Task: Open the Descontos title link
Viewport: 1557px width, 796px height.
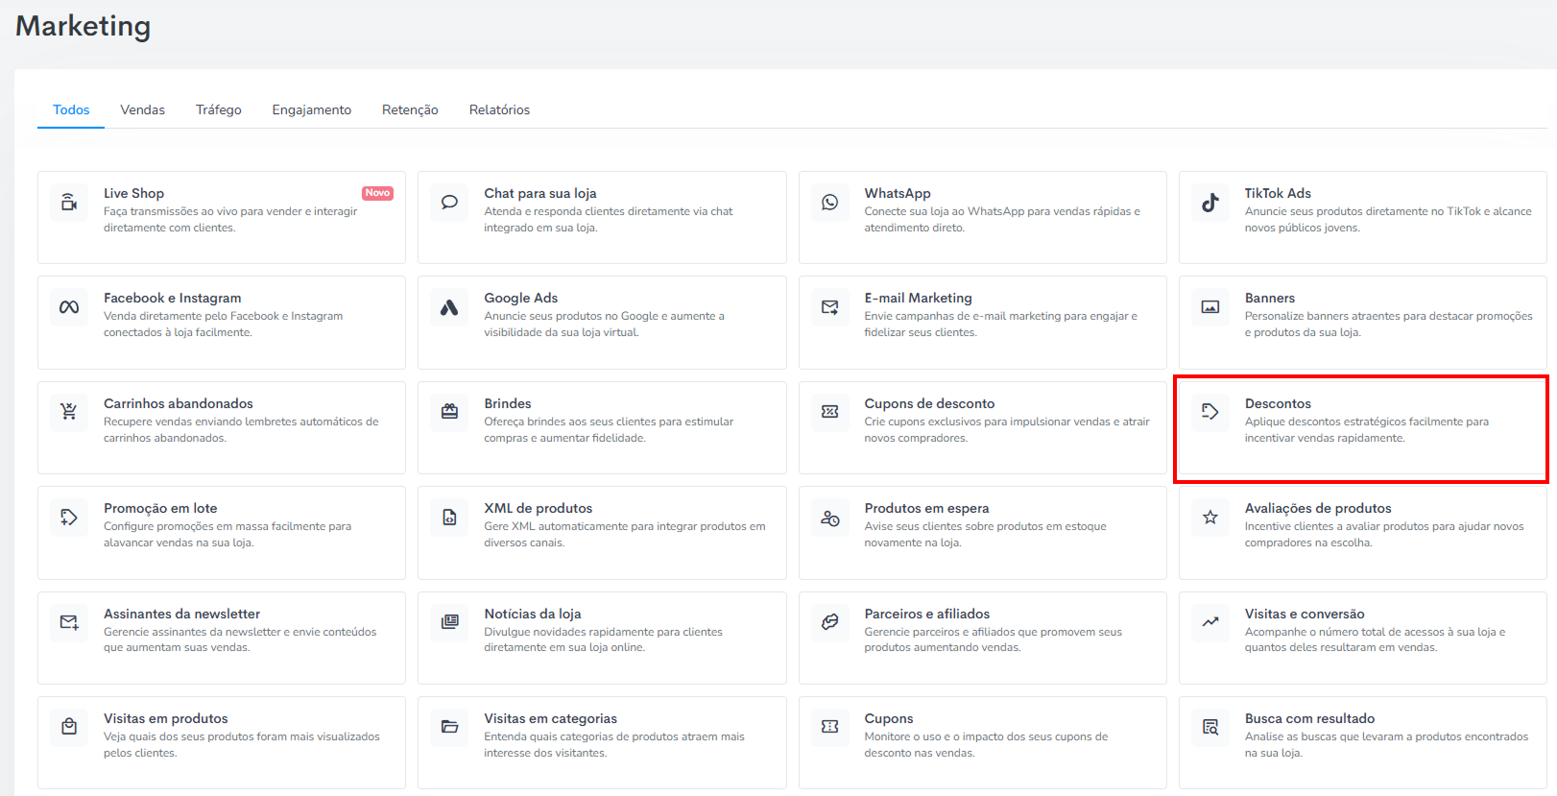Action: [x=1278, y=403]
